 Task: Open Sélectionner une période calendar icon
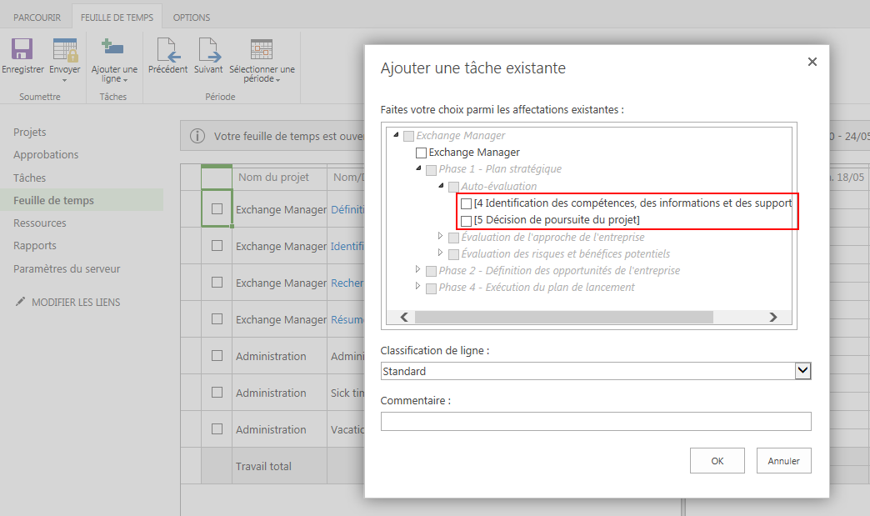[x=262, y=50]
